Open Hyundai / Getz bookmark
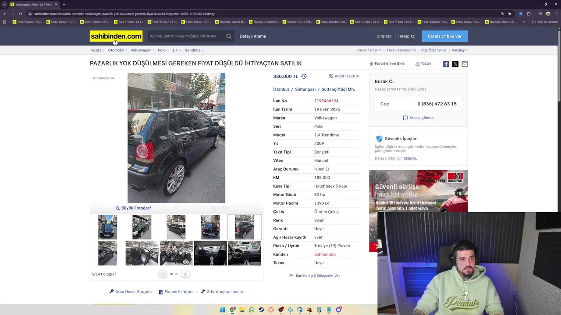 500,22
